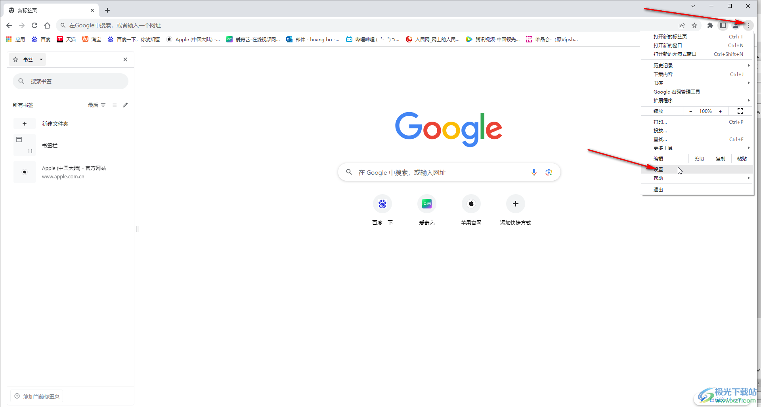Toggle the side panel icon
This screenshot has width=761, height=407.
723,25
